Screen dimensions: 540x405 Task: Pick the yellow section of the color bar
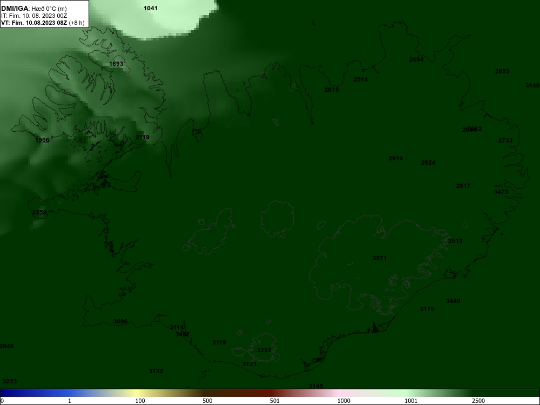click(138, 393)
